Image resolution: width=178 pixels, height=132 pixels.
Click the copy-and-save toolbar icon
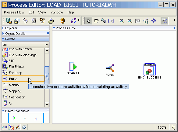(17, 21)
